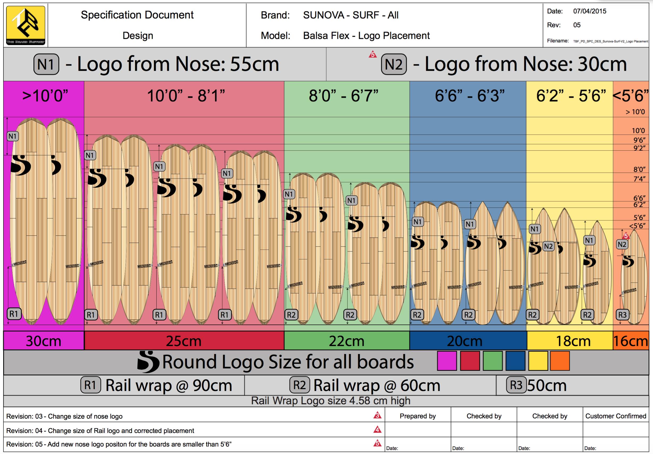
Task: Select the magenta color swatch in legend
Action: [447, 361]
